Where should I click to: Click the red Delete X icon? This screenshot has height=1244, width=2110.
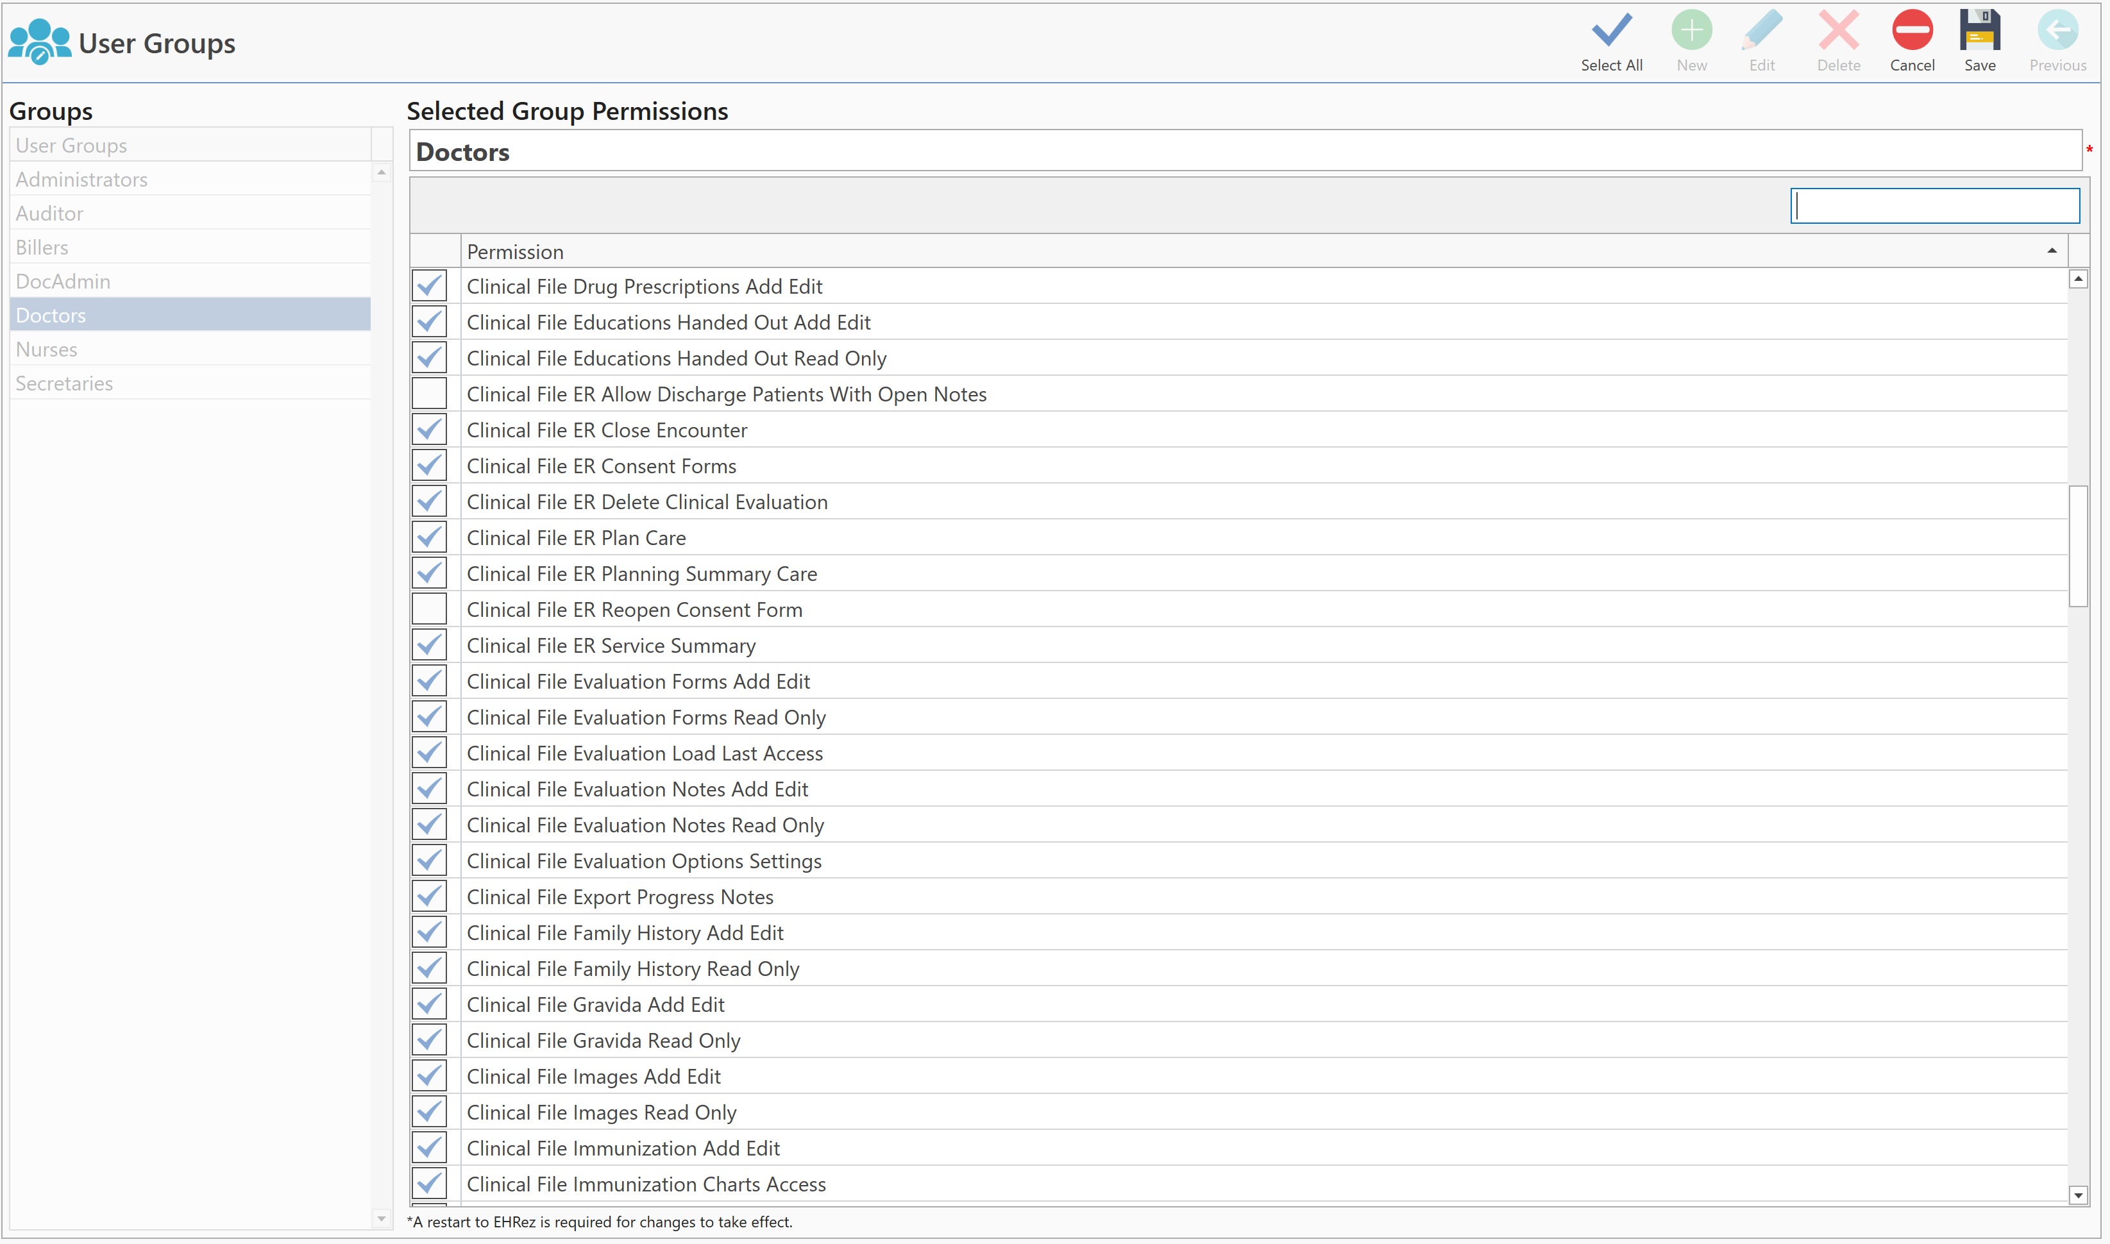(x=1838, y=31)
